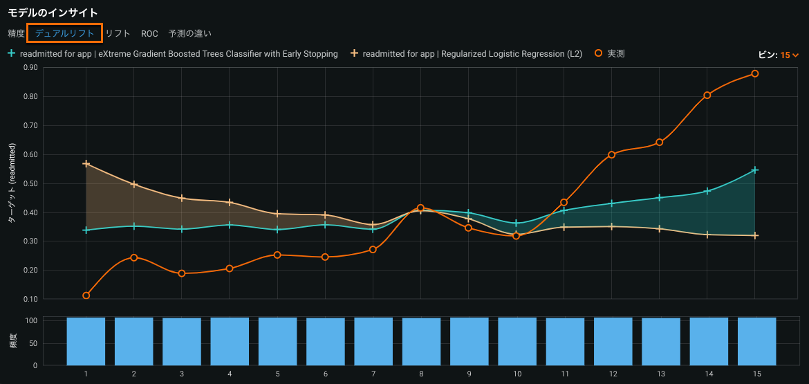
Task: Select the リフト tab
Action: coord(118,33)
